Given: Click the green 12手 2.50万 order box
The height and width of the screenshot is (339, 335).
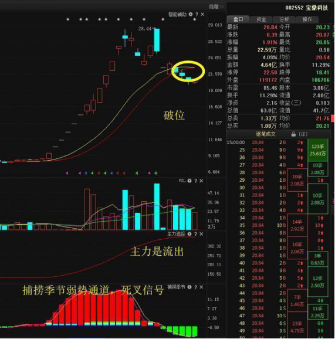Looking at the screenshot, I should 318,282.
